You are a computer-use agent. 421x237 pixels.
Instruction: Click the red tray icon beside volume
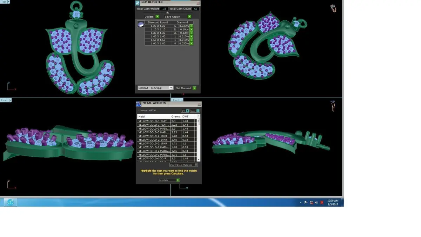click(322, 203)
